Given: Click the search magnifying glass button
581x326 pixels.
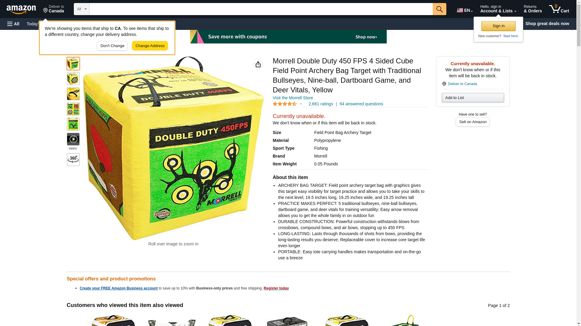Looking at the screenshot, I should pyautogui.click(x=439, y=9).
